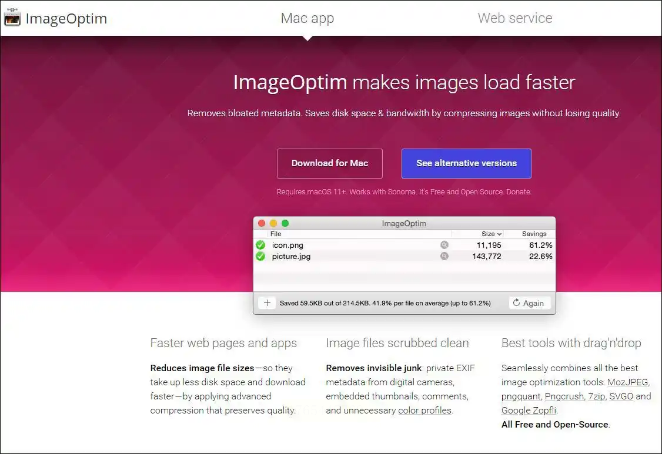The height and width of the screenshot is (454, 662).
Task: Open the Donate link
Action: pyautogui.click(x=518, y=191)
